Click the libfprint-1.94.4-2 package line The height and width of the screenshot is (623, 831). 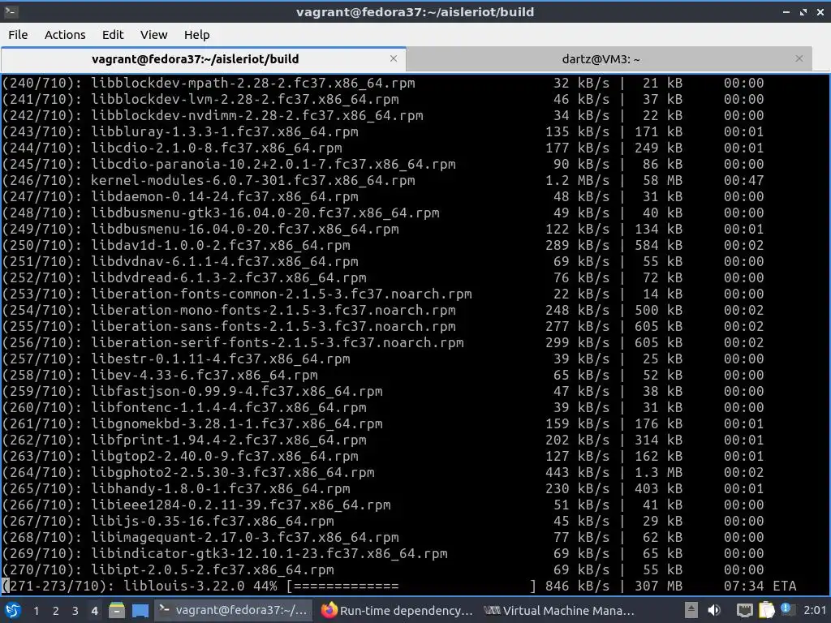tap(383, 440)
